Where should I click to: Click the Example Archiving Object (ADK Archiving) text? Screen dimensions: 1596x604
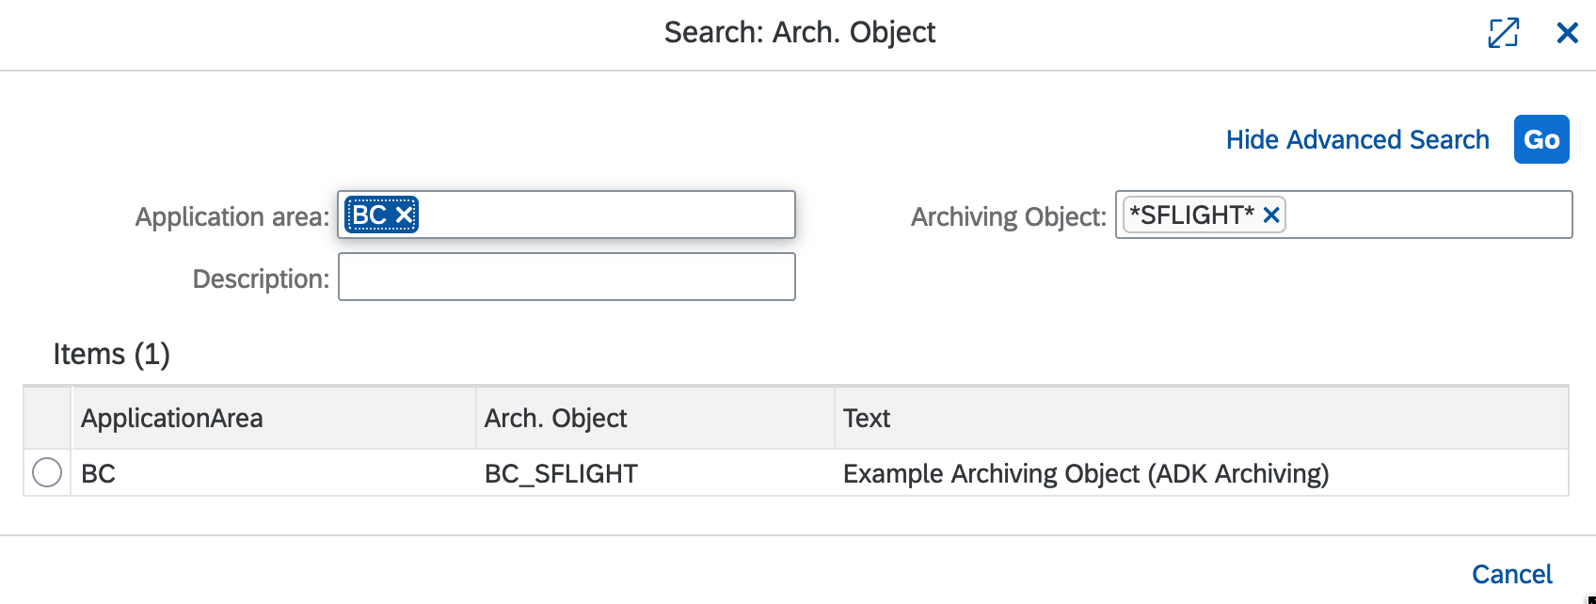1086,473
